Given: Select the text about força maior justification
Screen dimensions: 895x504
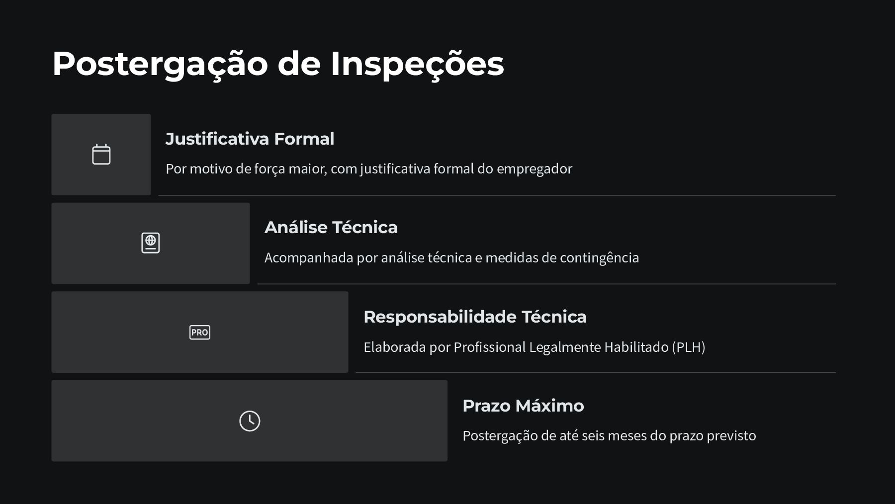Looking at the screenshot, I should click(x=369, y=169).
